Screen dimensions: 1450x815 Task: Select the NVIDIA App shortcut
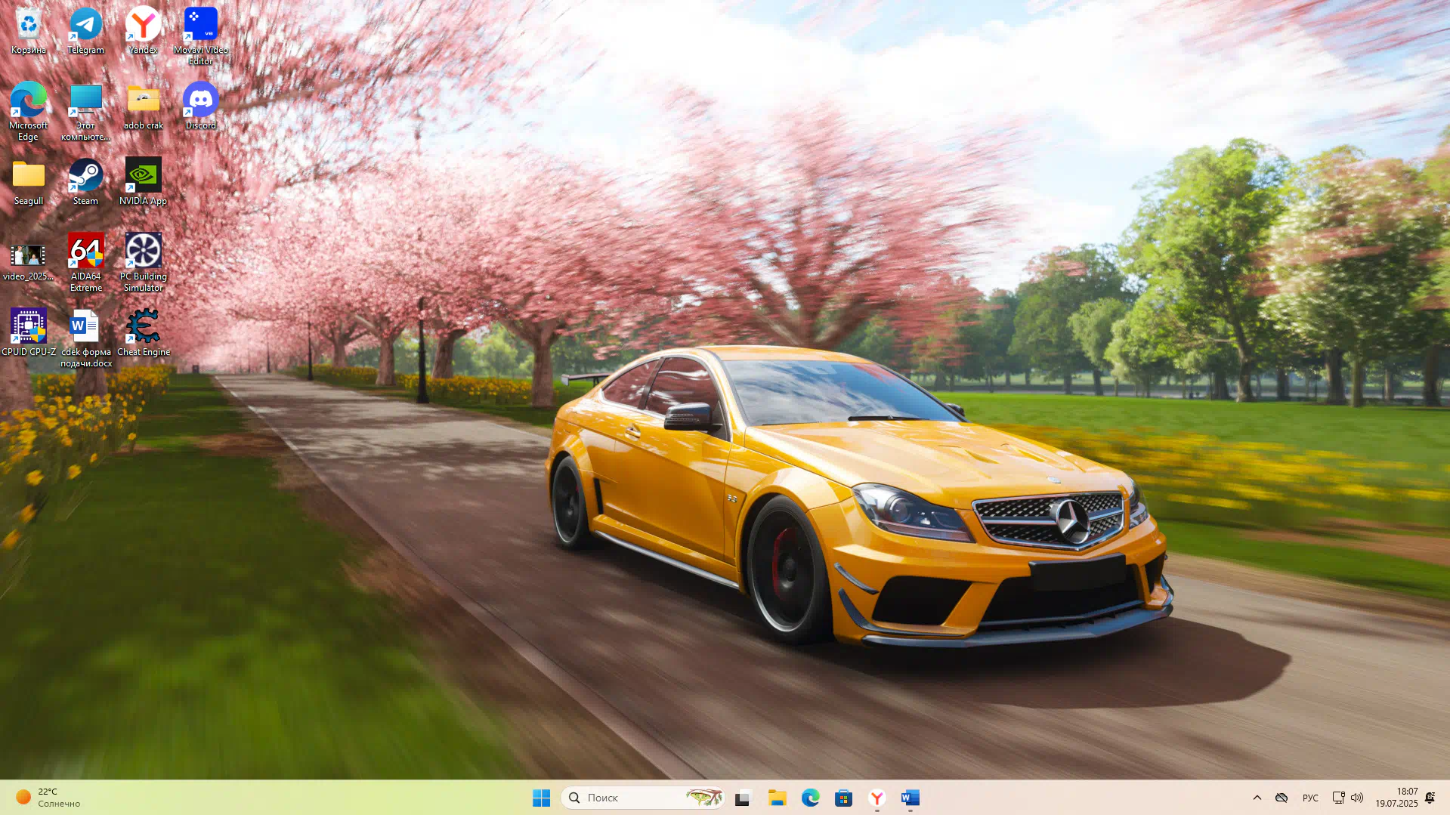[143, 182]
